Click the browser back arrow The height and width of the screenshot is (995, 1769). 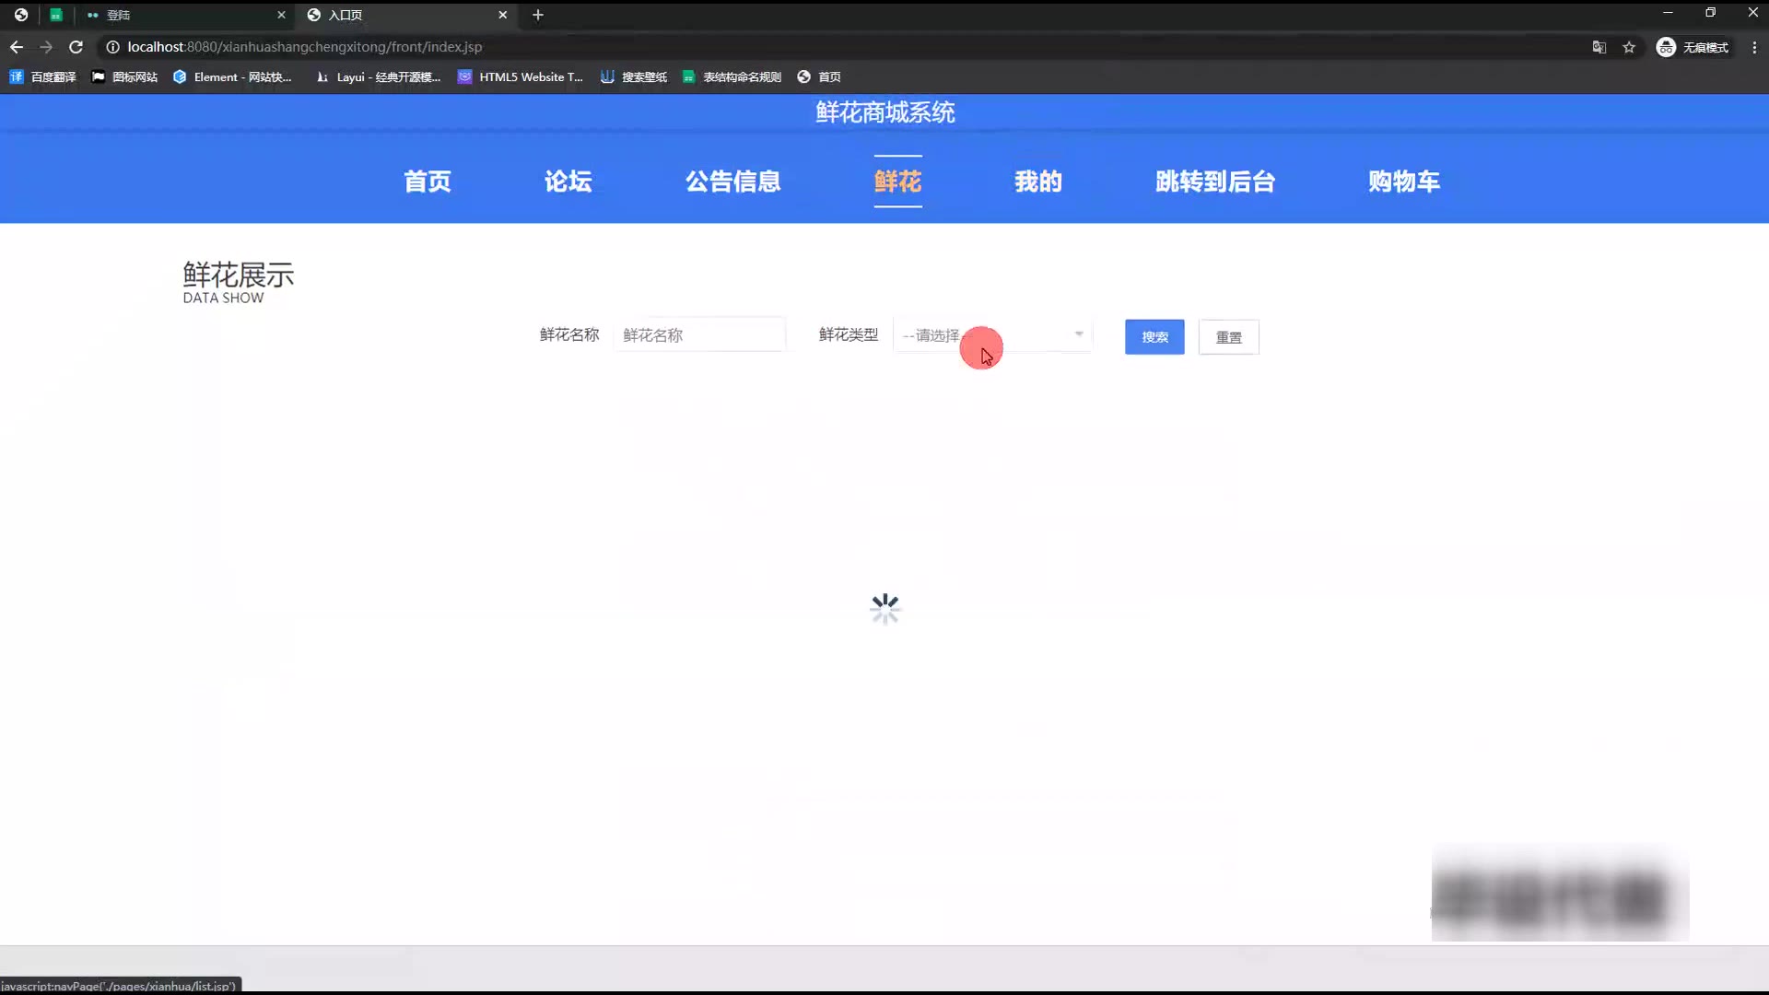(x=17, y=47)
